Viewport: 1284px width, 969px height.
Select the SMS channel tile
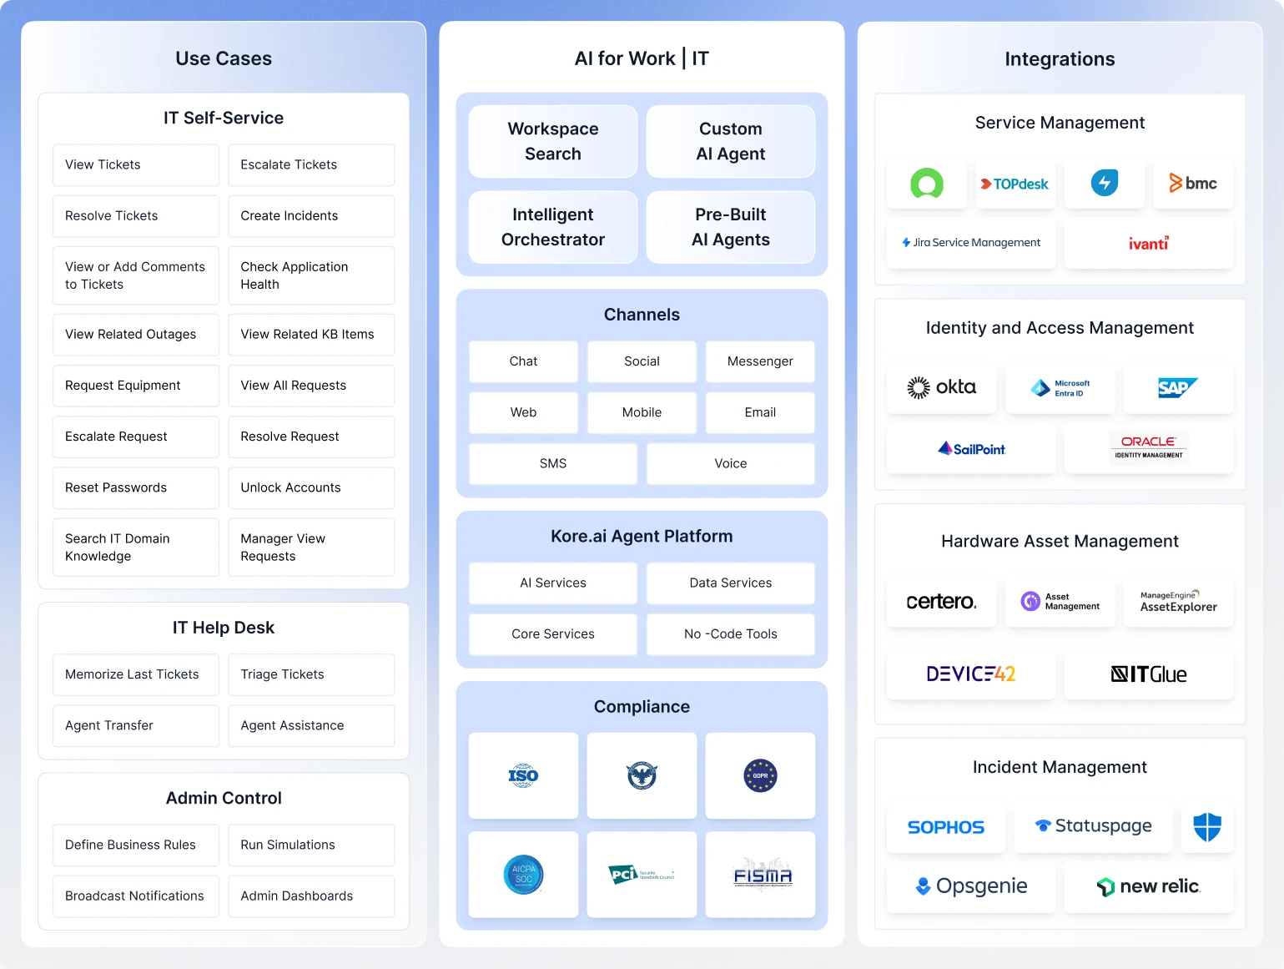(x=553, y=463)
